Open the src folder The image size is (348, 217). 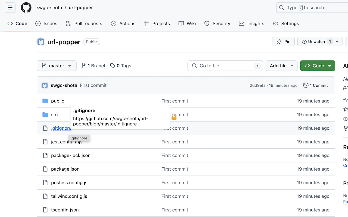pos(54,114)
